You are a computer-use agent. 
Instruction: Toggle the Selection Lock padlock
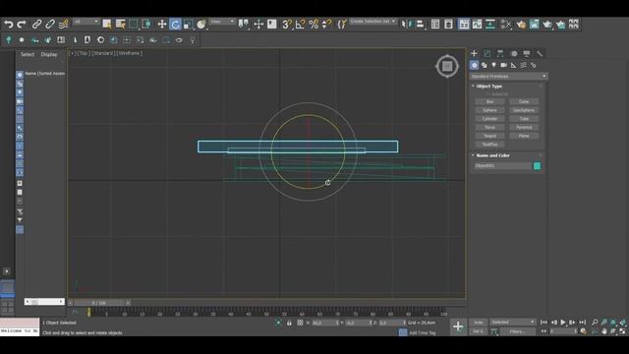click(x=289, y=323)
